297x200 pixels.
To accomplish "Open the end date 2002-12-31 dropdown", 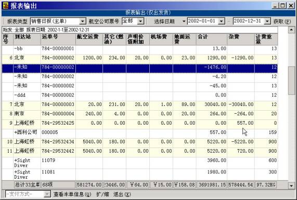I will (x=267, y=21).
